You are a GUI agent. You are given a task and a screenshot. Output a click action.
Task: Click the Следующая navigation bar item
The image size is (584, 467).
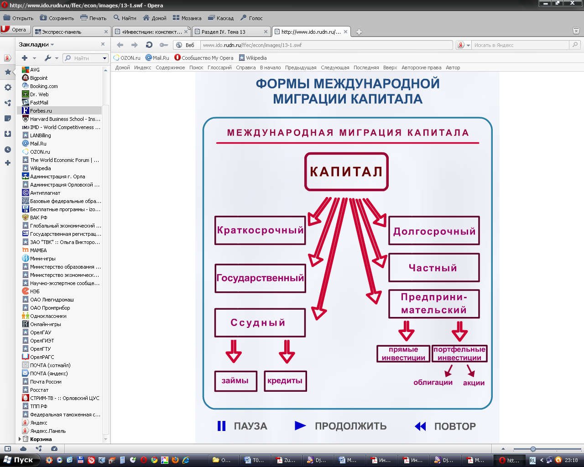coord(335,67)
